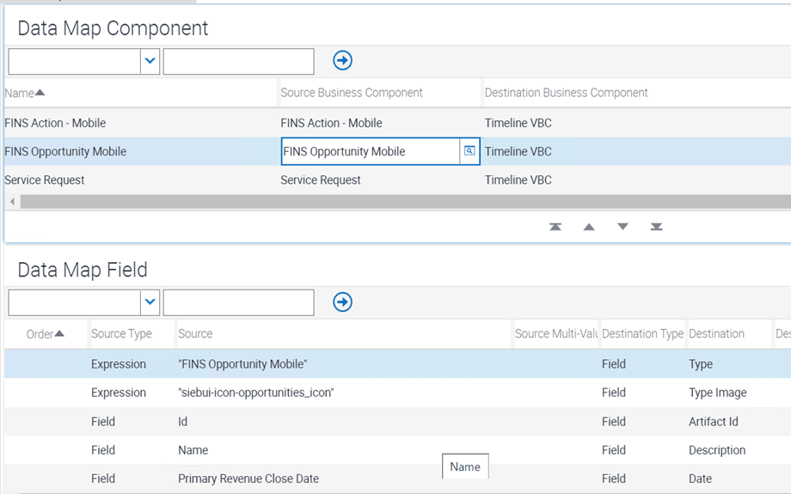Open Data Map Component search field dropdown
The image size is (791, 494).
coord(150,61)
